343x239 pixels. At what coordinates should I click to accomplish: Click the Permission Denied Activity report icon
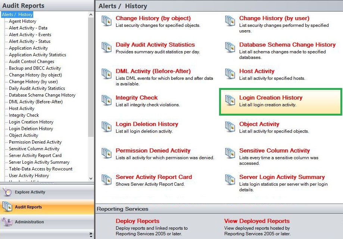[106, 153]
